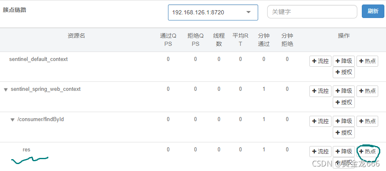Add 热点 rule for sentinel_spring_web_context
Viewport: 386px width, 171px height.
[367, 91]
